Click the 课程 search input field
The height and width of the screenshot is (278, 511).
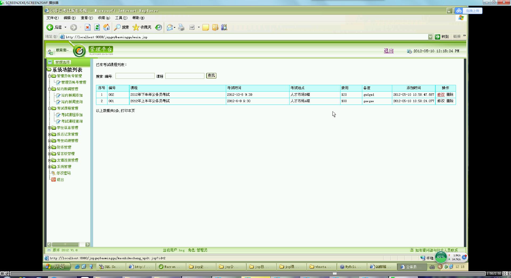pyautogui.click(x=185, y=76)
